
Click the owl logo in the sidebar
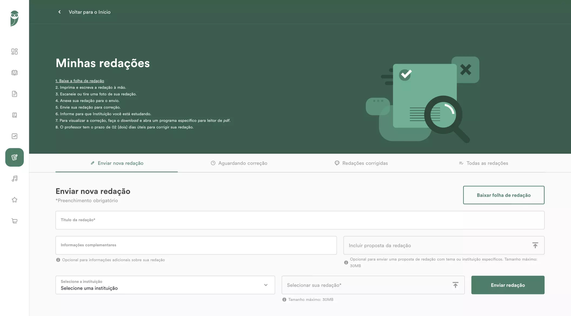tap(14, 18)
